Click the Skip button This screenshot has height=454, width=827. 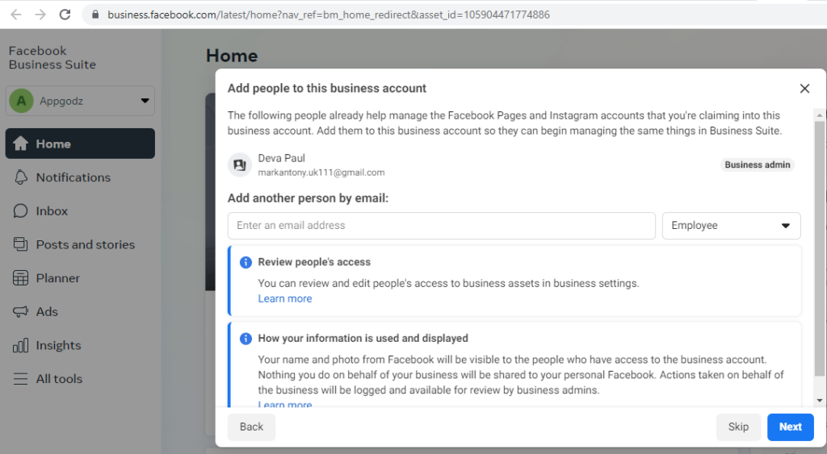(x=738, y=427)
